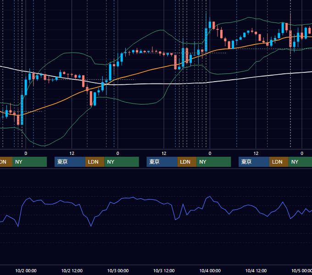Select the LDN session block on 10/4

click(x=279, y=162)
